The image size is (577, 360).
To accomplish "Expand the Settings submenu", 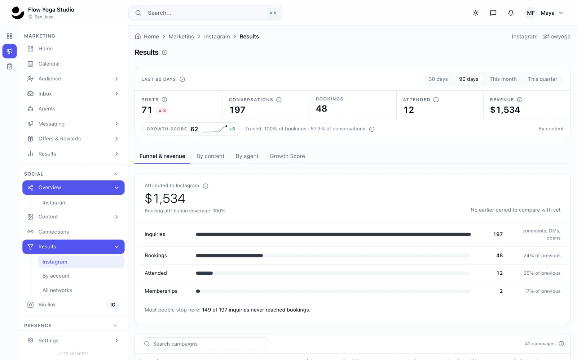I will (x=116, y=341).
